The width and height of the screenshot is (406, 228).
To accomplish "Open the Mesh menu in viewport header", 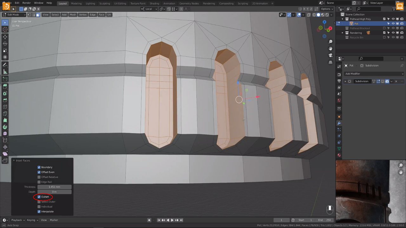I will (x=73, y=15).
